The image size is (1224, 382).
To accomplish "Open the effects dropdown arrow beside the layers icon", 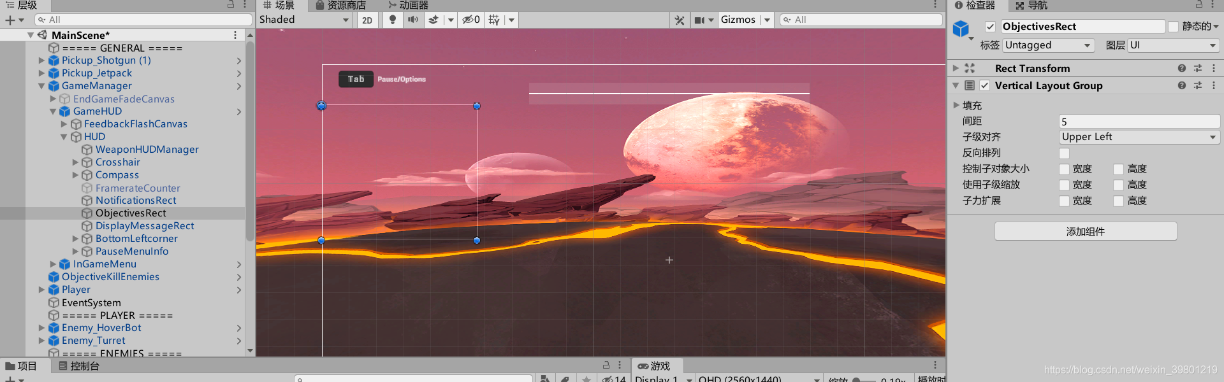I will [451, 20].
